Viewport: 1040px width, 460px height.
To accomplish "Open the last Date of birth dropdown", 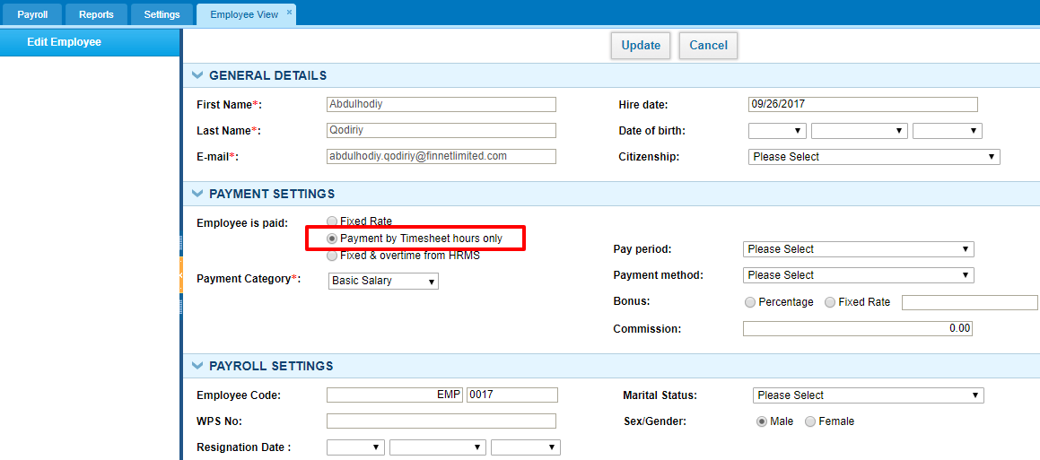I will pyautogui.click(x=948, y=131).
